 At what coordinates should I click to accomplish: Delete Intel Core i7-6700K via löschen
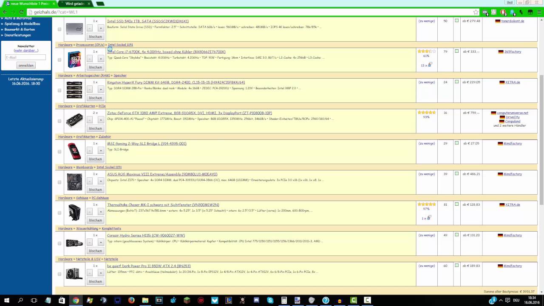click(95, 67)
